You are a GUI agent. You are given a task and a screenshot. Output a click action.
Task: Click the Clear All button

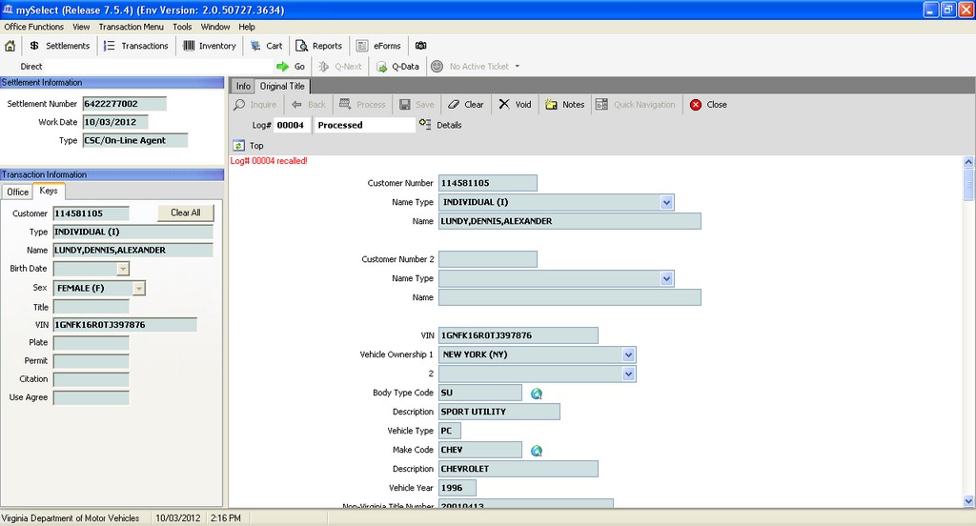tap(186, 212)
